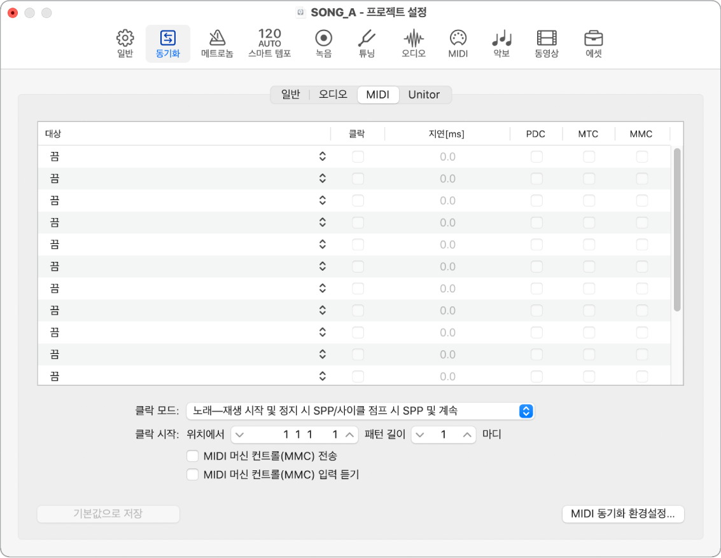
Task: Decrease 패턴 길이 value
Action: [420, 435]
